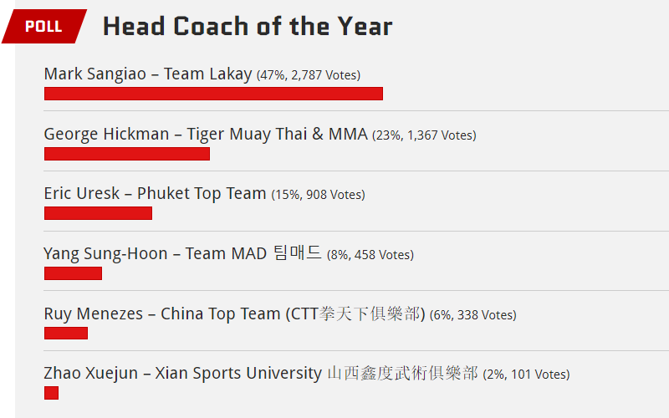Click the Head Coach of the Year heading
This screenshot has width=669, height=418.
(x=248, y=27)
